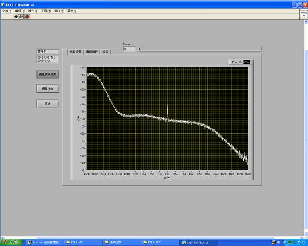
Task: Switch to the 参数设置 tab
Action: 75,52
